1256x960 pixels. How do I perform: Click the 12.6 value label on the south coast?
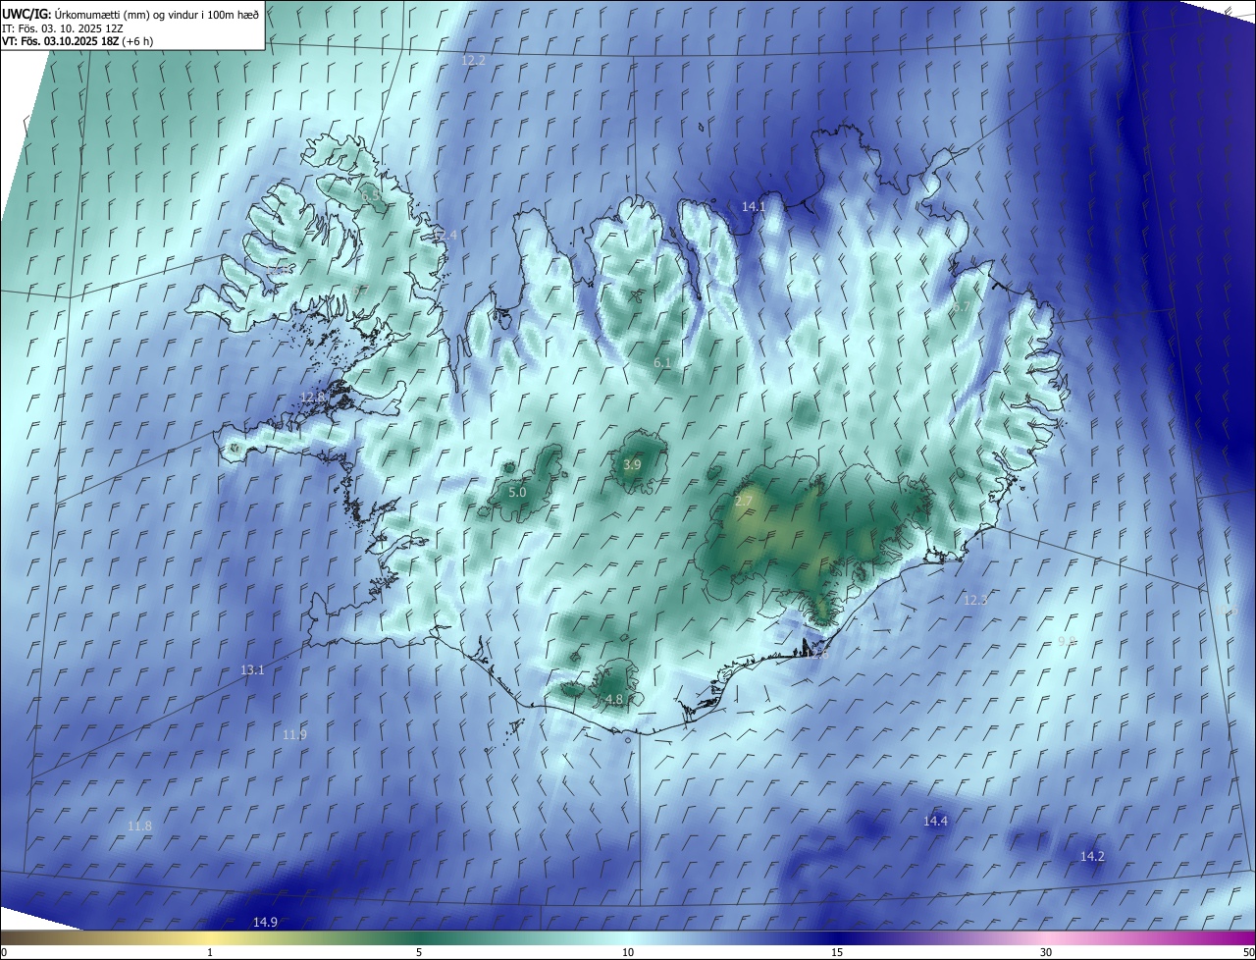click(x=817, y=653)
